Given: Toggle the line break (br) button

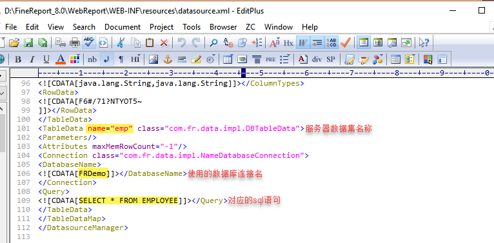Looking at the screenshot, I should [x=106, y=59].
